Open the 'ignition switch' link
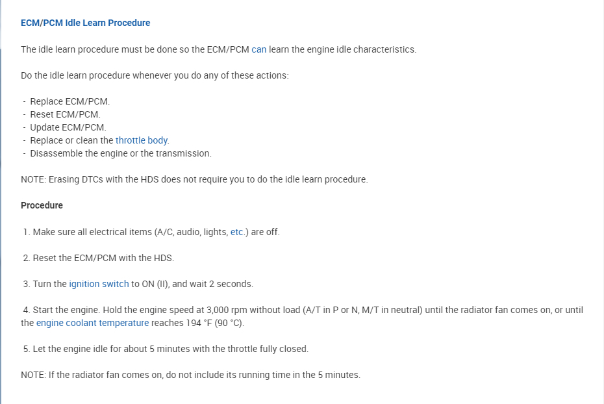The width and height of the screenshot is (604, 404). [x=99, y=284]
